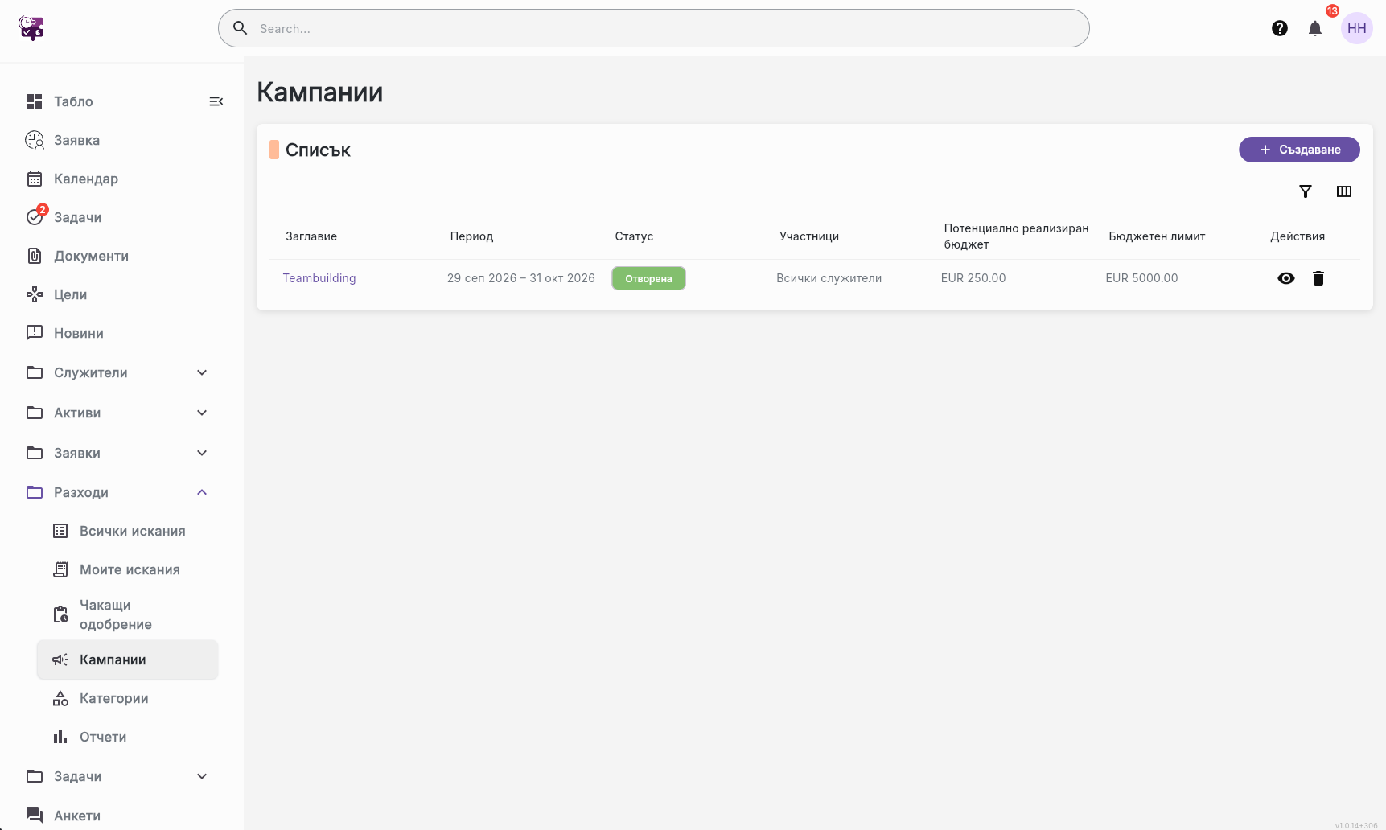Click the Създаване button
Image resolution: width=1386 pixels, height=830 pixels.
point(1299,150)
